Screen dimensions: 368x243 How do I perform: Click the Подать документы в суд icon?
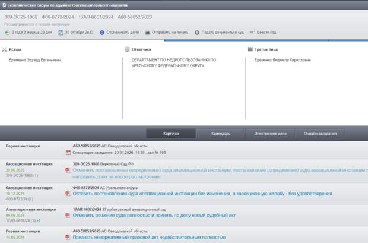197,32
